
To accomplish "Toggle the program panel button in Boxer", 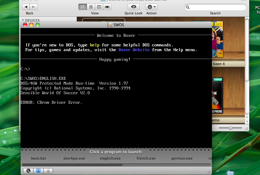I will point(38,171).
